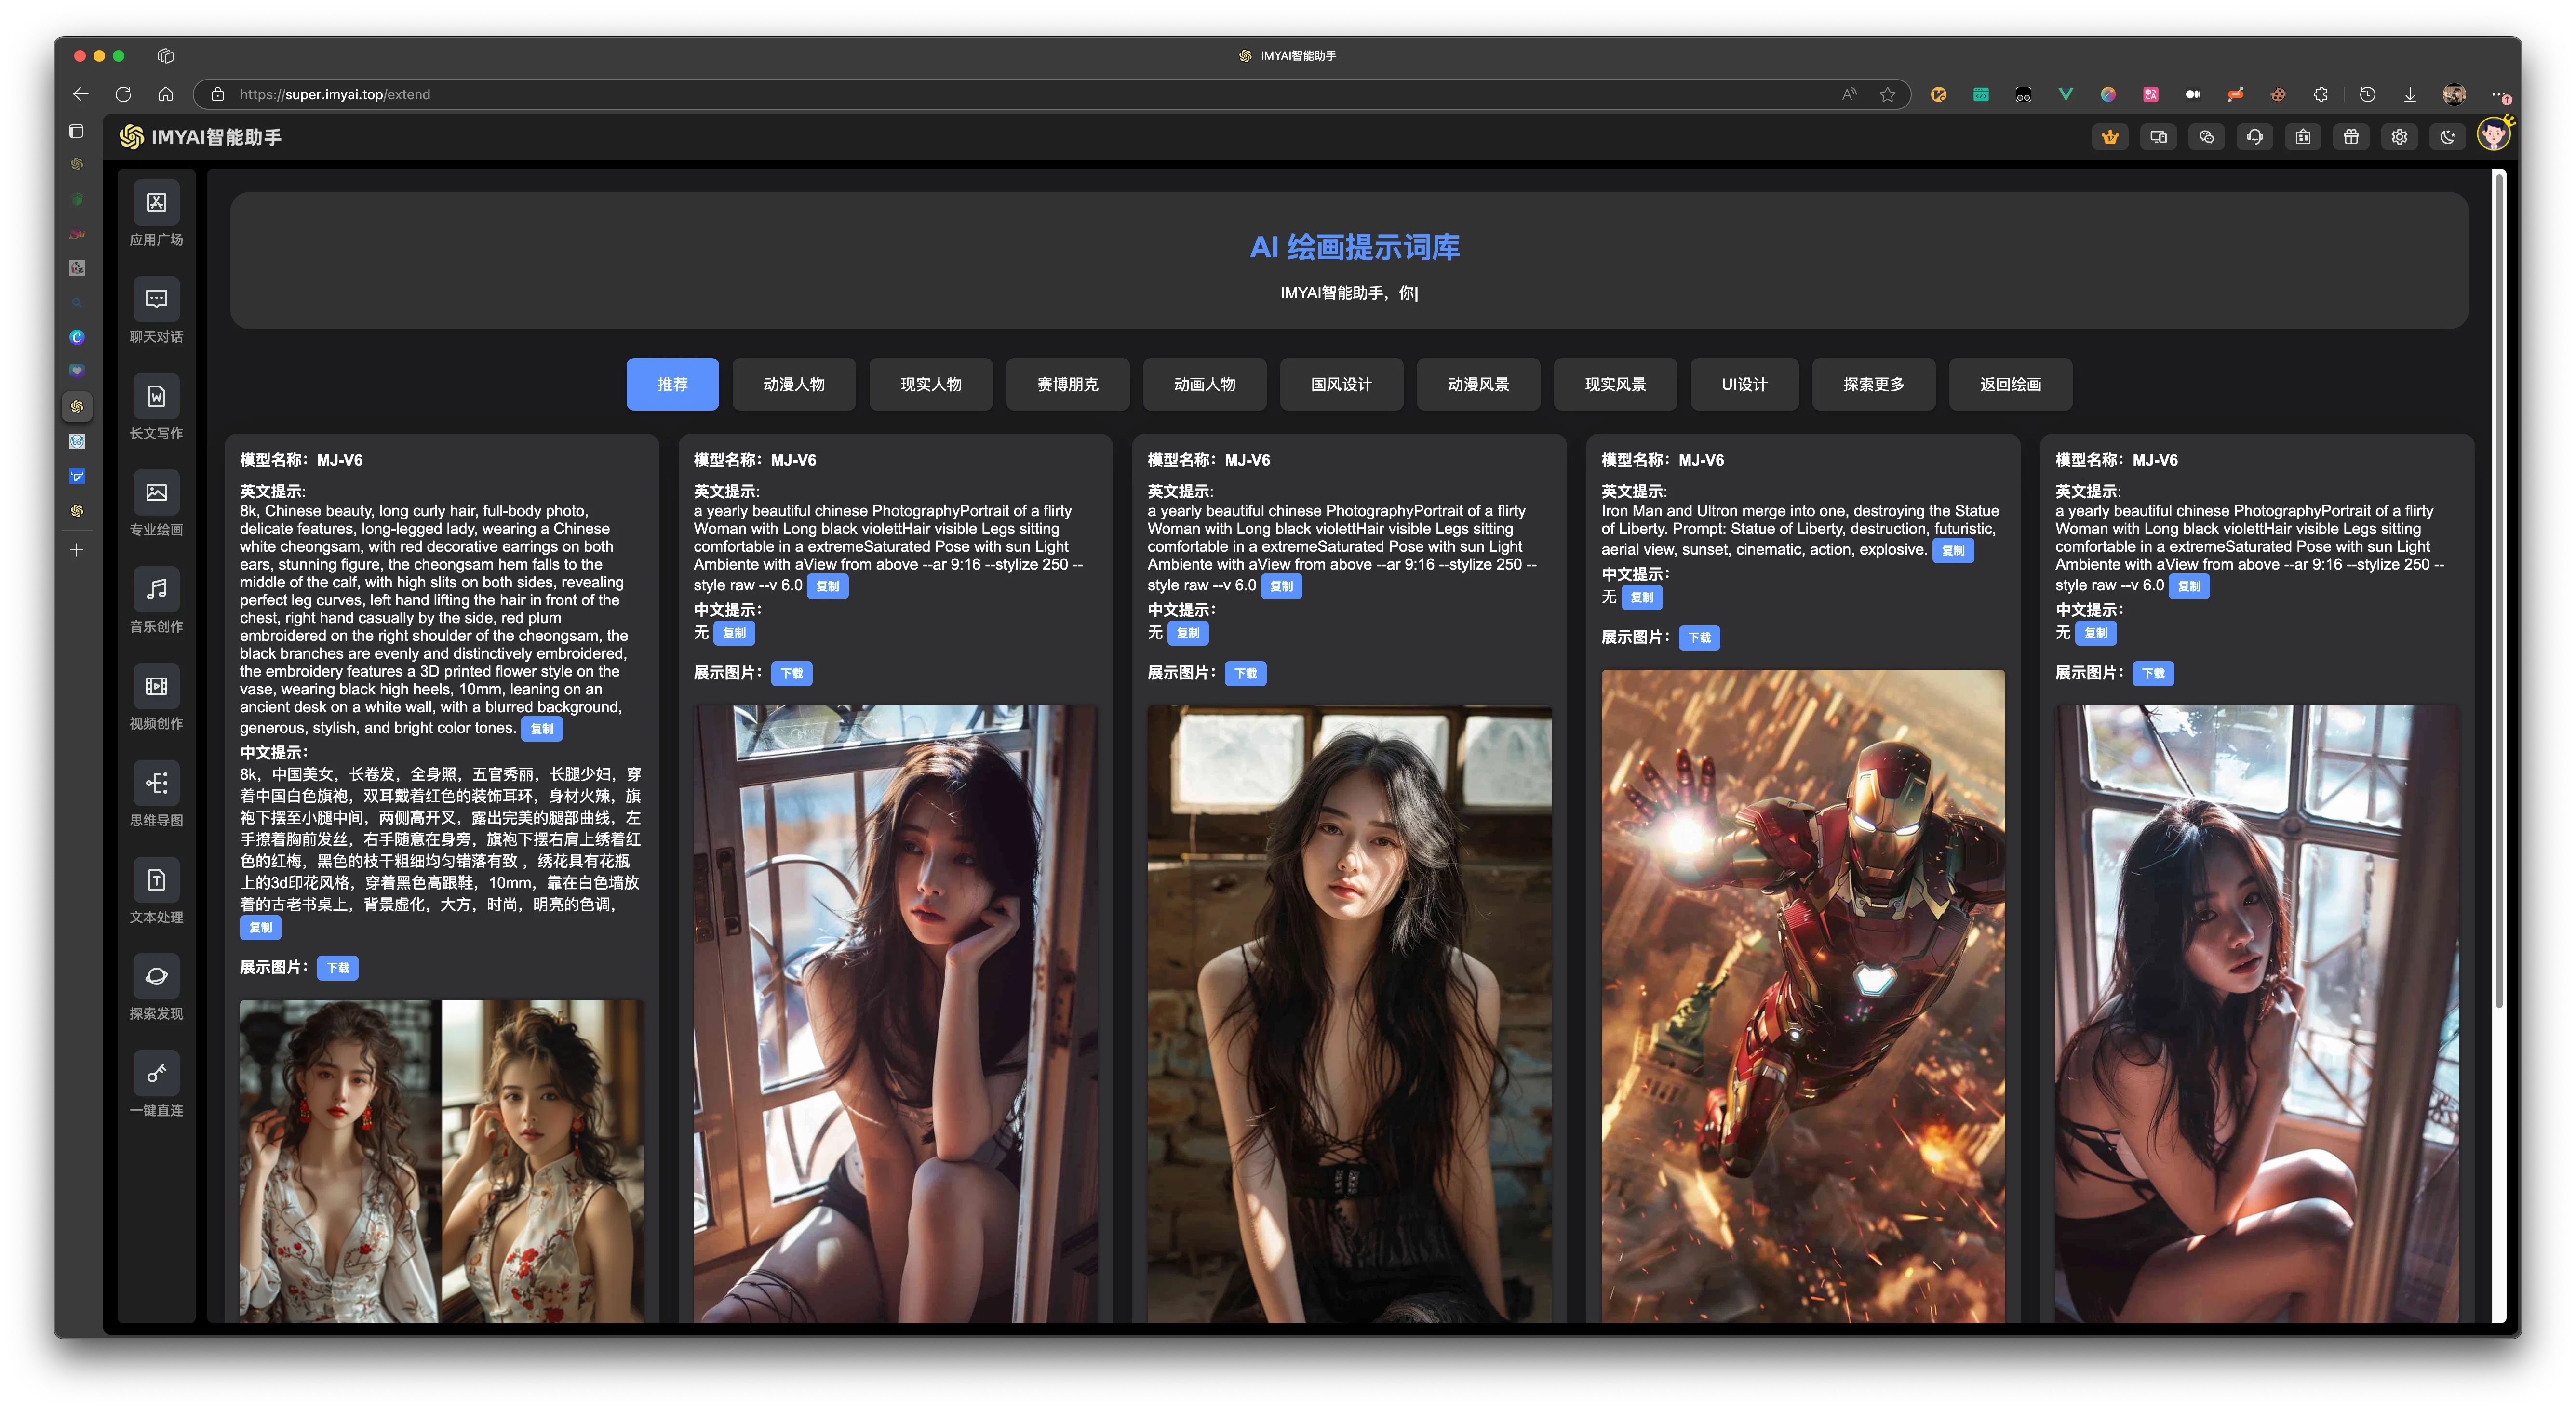Select the 现实风景 tab

click(1616, 384)
